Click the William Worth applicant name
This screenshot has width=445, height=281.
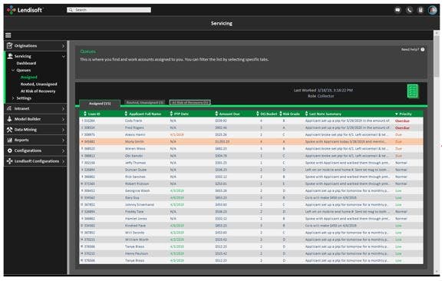tap(137, 240)
